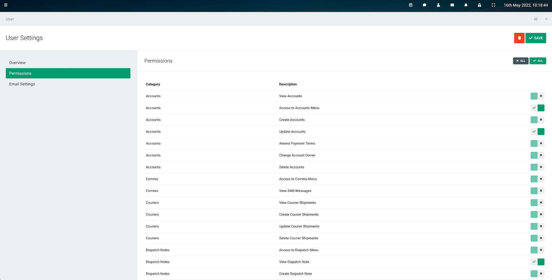This screenshot has width=552, height=280.
Task: Toggle Create Courier Shipments permission
Action: (538, 215)
